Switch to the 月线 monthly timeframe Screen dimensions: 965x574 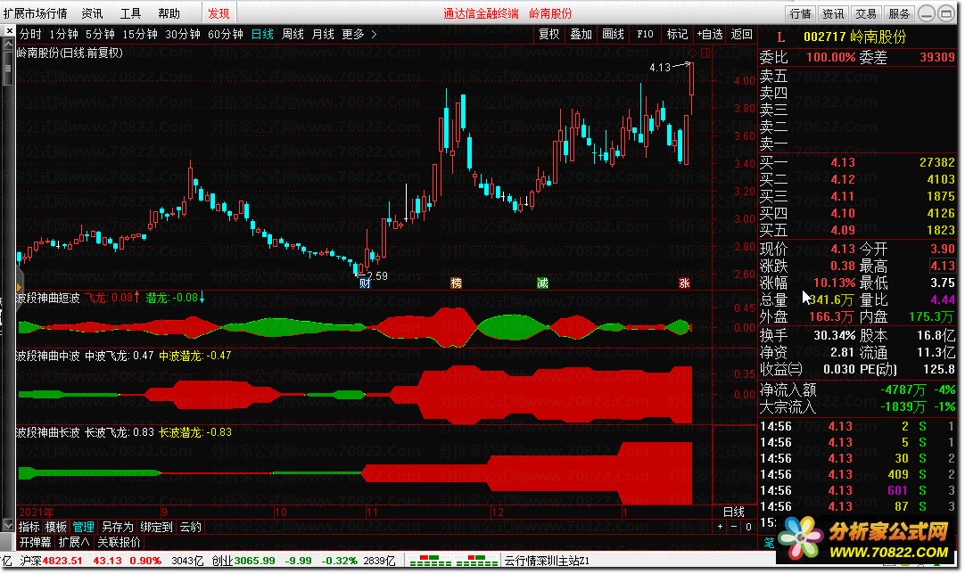pyautogui.click(x=323, y=35)
